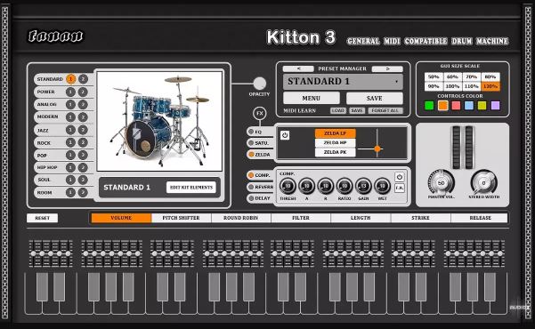This screenshot has width=535, height=329.
Task: Select Standard kit variation 2
Action: (x=83, y=79)
